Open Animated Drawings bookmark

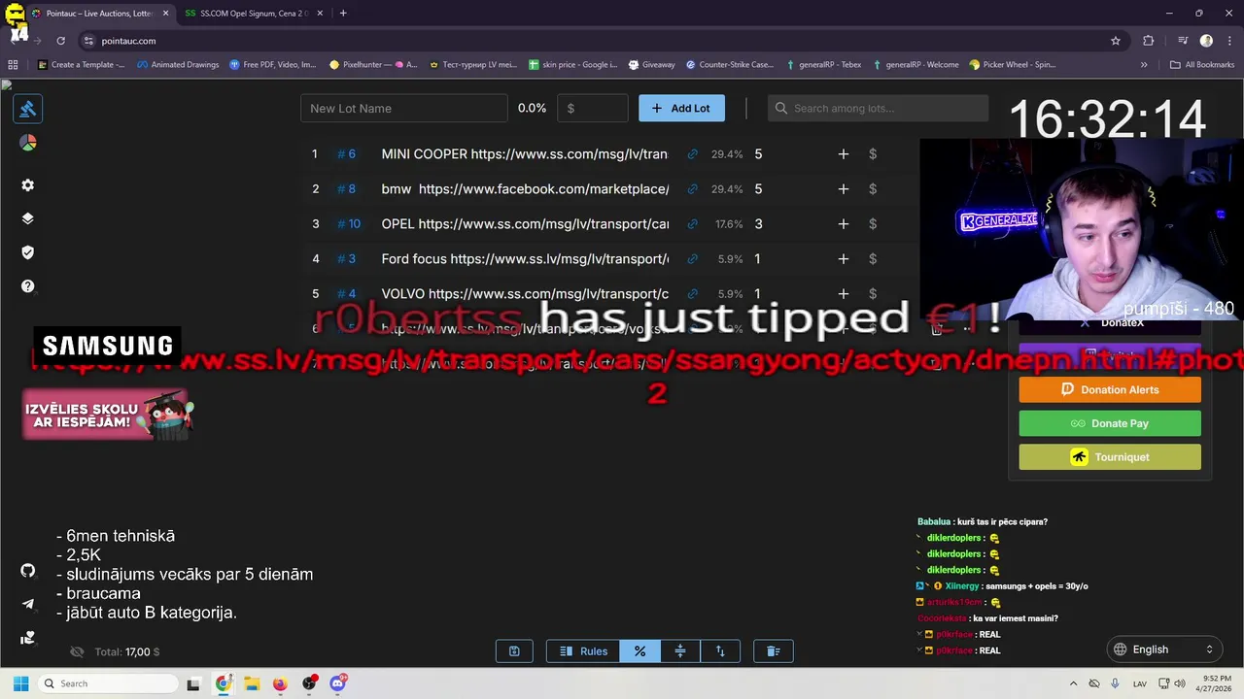coord(178,65)
